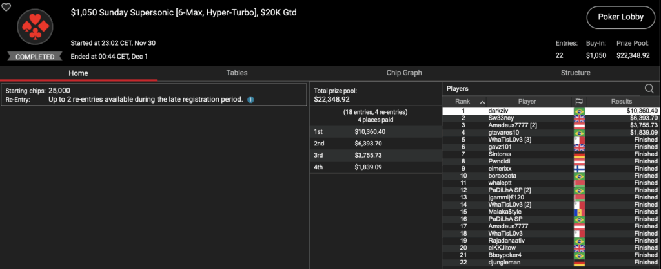Click the PokerStars card suits logo

35,28
